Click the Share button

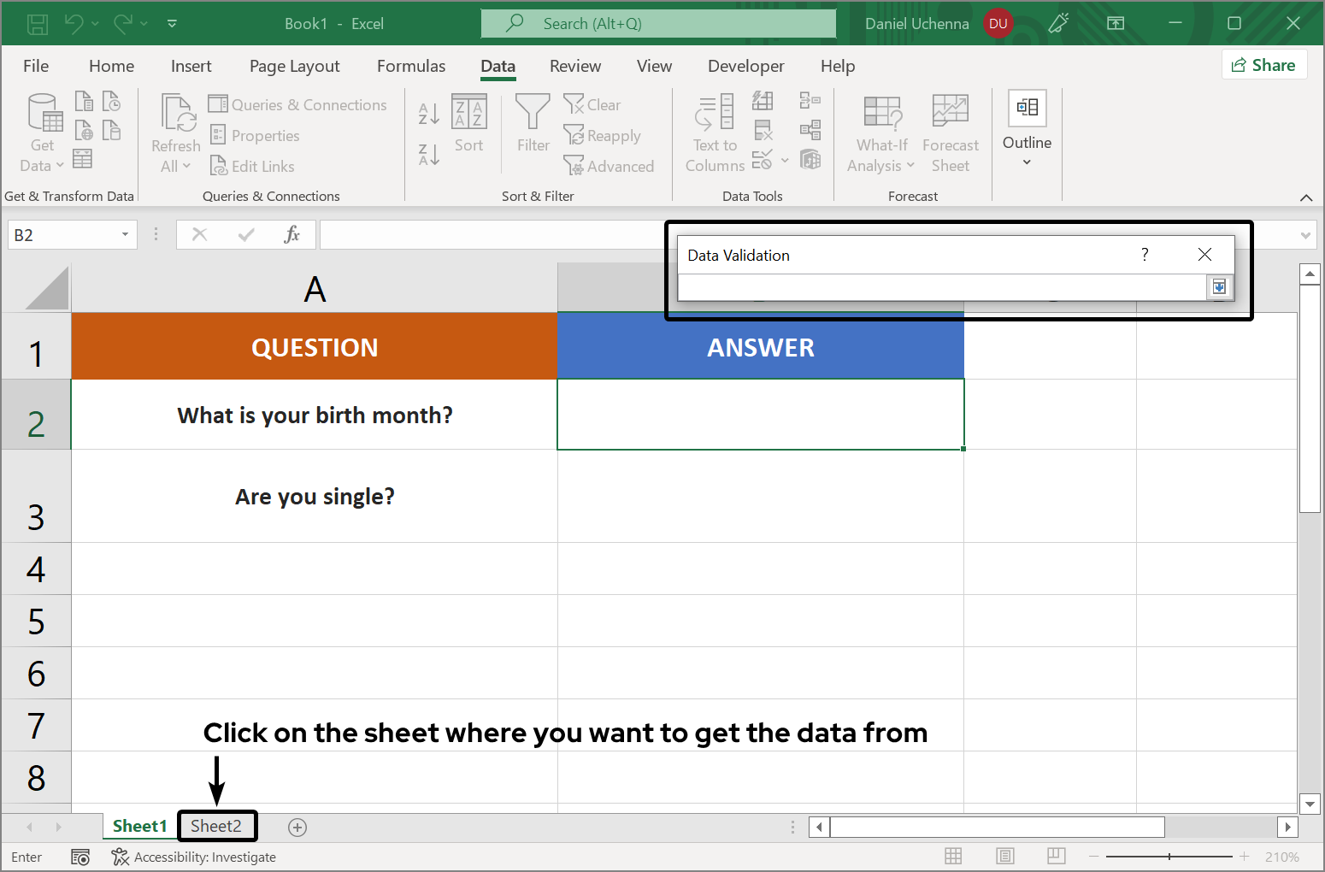coord(1264,64)
